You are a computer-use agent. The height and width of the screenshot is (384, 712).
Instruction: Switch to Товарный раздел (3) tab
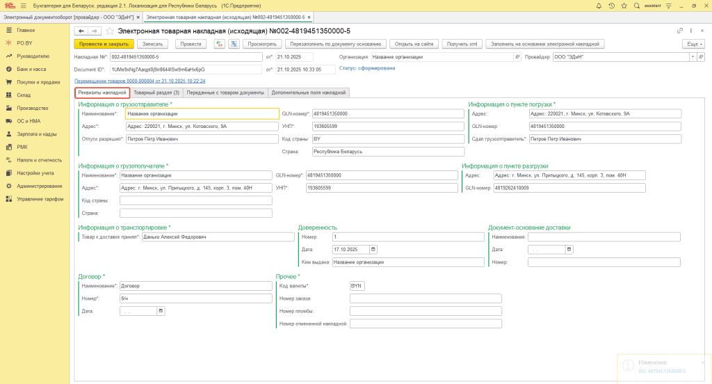point(156,93)
